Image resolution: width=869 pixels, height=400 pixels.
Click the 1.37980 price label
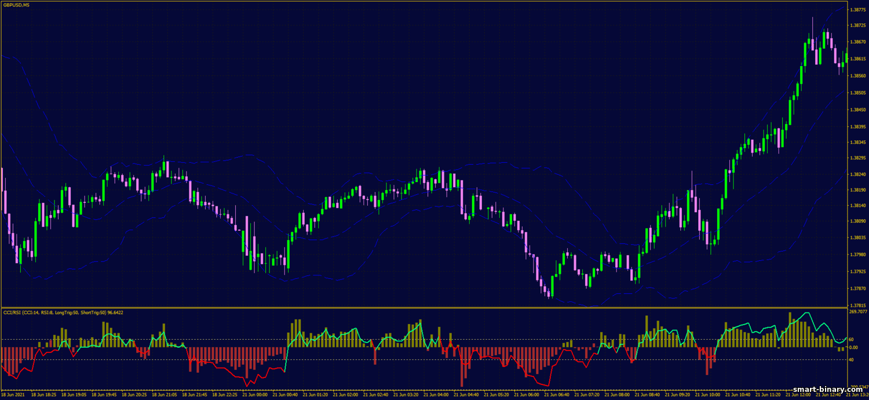(x=857, y=254)
